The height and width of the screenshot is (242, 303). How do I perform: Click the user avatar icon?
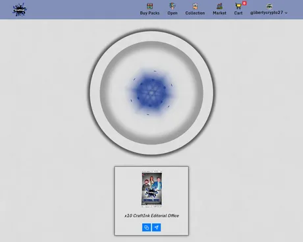[269, 6]
